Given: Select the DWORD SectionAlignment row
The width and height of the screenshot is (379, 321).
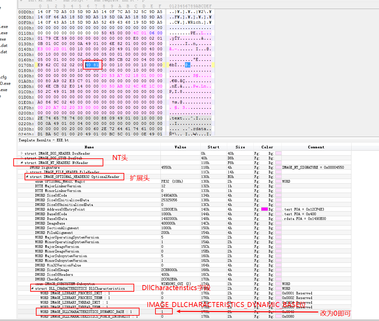Looking at the screenshot, I should coord(184,228).
